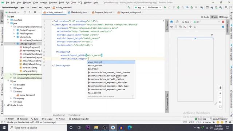This screenshot has width=233, height=131.
Task: Open the Search Everywhere magnifier icon
Action: [226, 7]
